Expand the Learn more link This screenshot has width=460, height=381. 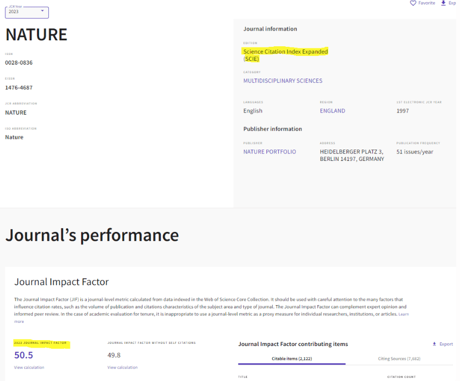[x=404, y=314]
